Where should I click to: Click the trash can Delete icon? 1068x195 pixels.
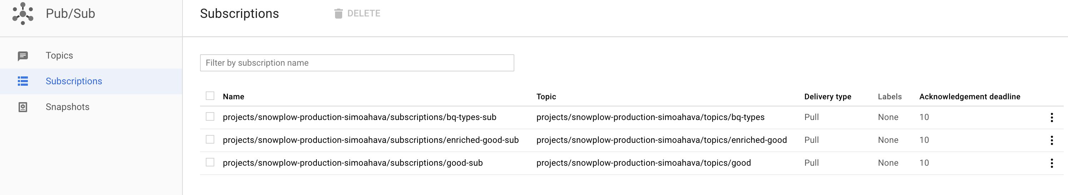338,14
